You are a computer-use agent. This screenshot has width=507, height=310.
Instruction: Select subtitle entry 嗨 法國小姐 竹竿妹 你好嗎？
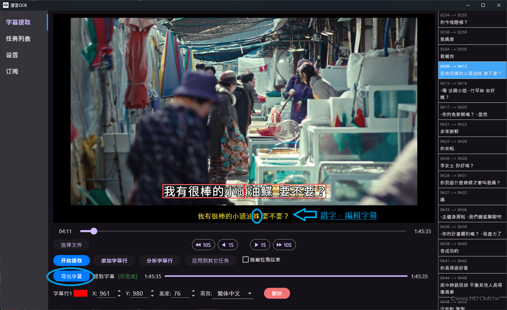pos(473,90)
